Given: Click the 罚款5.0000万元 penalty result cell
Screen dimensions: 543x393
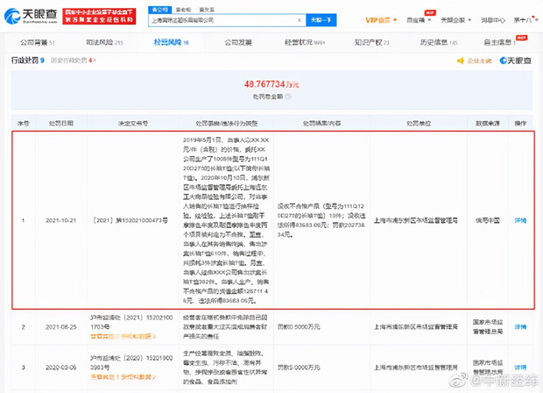Looking at the screenshot, I should (x=299, y=368).
